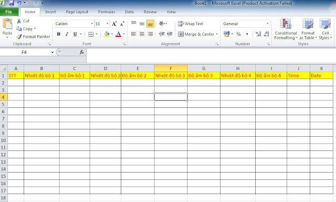Screen dimensions: 336x202
Task: Open the Font size dropdown
Action: (x=107, y=24)
